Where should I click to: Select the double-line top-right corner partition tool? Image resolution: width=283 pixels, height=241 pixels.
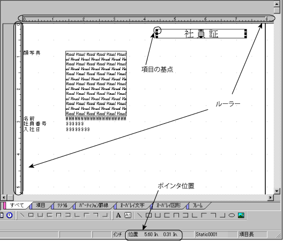[x=96, y=215]
